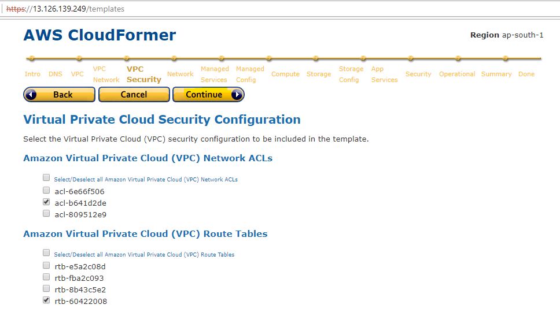Click the right arrow icon on Continue button
The height and width of the screenshot is (323, 560).
[236, 95]
